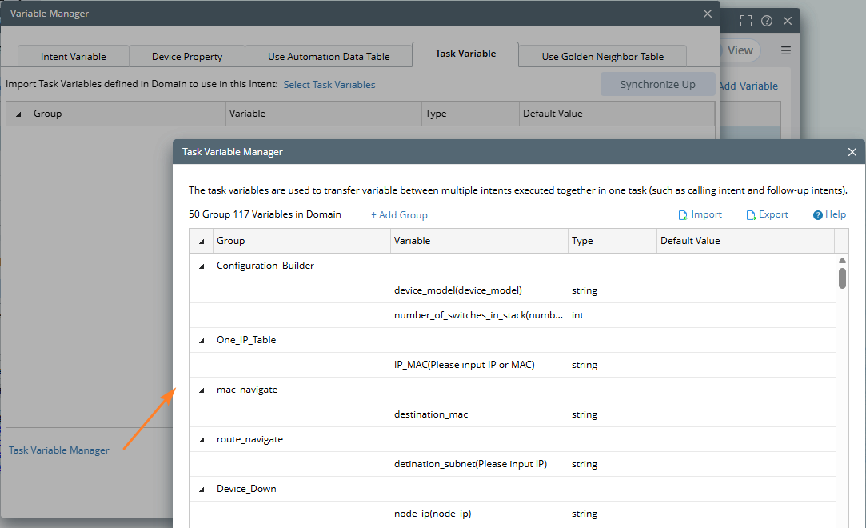Image resolution: width=866 pixels, height=528 pixels.
Task: Collapse the One_IP_Table group
Action: (202, 340)
